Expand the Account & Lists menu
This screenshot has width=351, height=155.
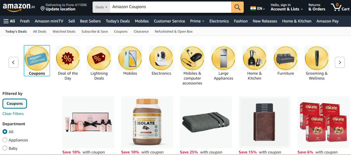(287, 7)
